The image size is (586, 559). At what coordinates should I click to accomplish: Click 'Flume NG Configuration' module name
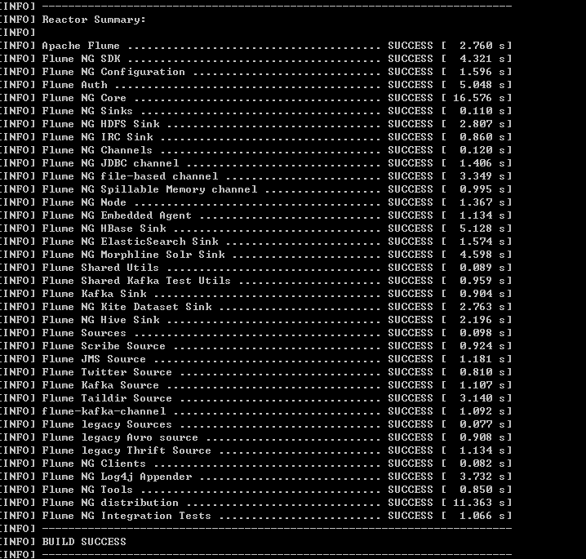tap(113, 72)
